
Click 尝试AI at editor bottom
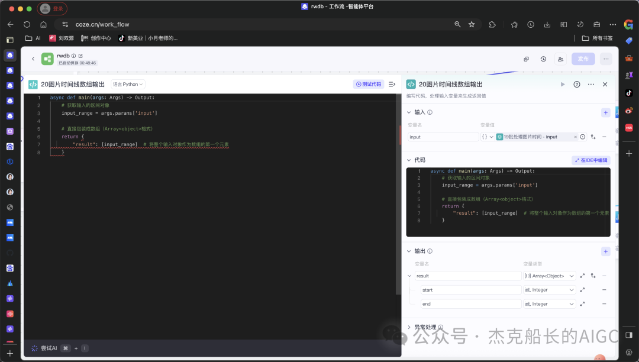pyautogui.click(x=49, y=348)
